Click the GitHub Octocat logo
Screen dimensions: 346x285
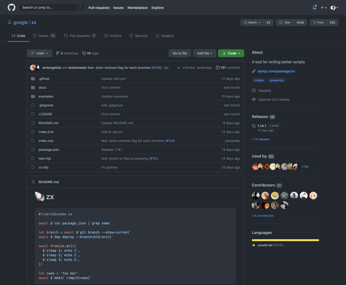coord(12,7)
